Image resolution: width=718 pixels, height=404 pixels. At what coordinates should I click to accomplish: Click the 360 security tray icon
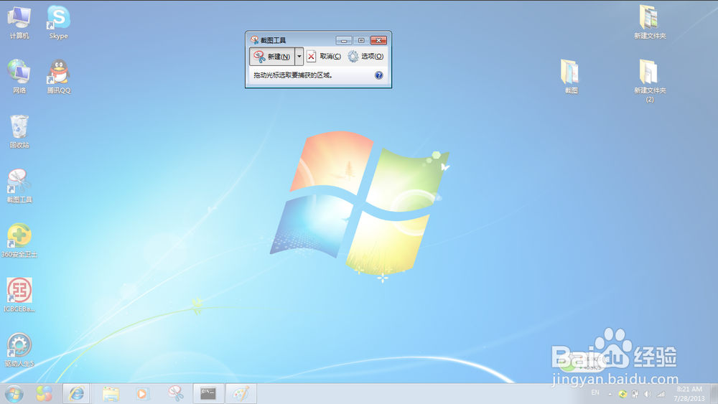pos(623,394)
